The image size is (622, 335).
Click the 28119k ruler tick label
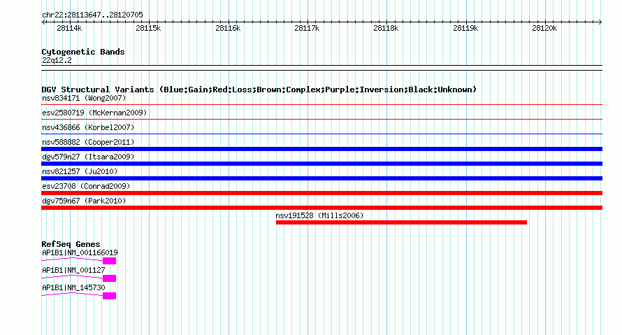pos(465,28)
